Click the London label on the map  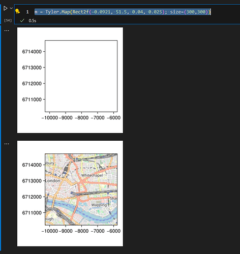click(53, 181)
